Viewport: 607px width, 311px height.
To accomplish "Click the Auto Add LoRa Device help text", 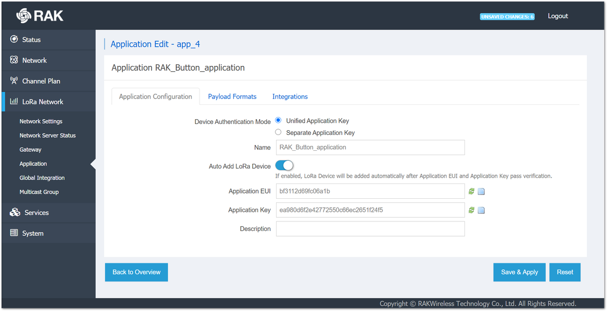I will coord(413,176).
